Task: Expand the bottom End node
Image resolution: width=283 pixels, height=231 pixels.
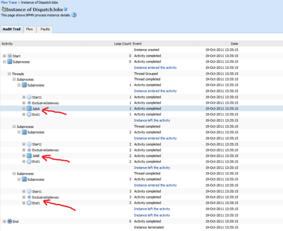Action: 4,221
